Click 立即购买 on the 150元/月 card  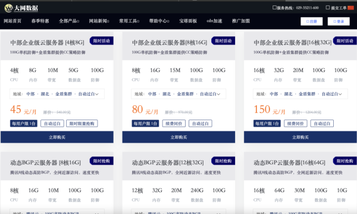300,137
